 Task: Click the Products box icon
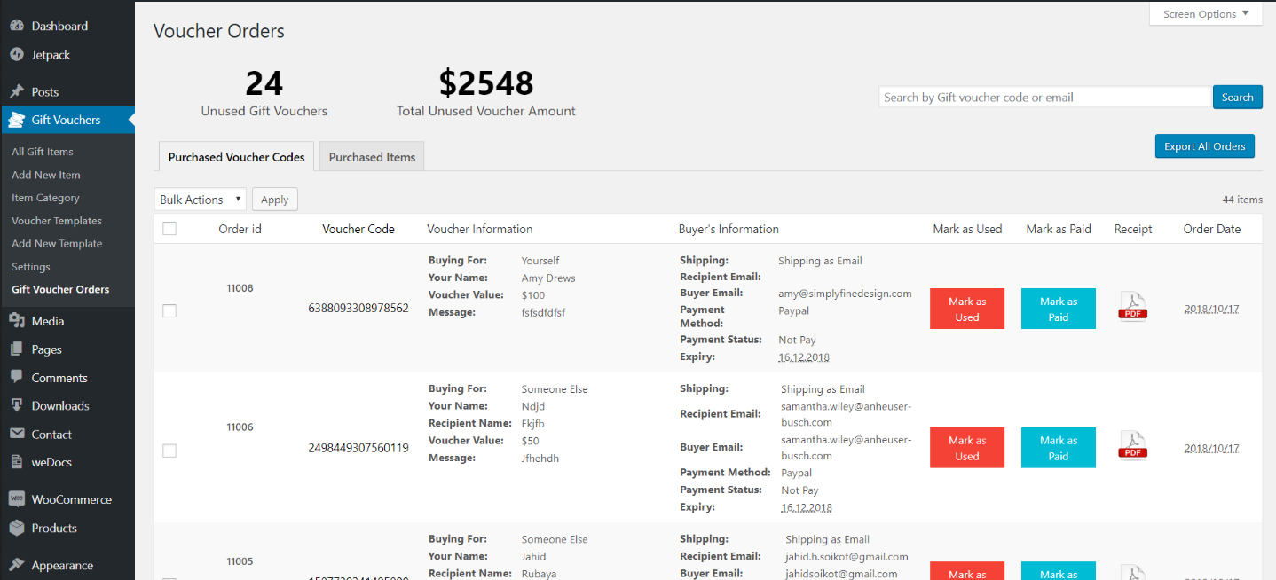[x=16, y=528]
